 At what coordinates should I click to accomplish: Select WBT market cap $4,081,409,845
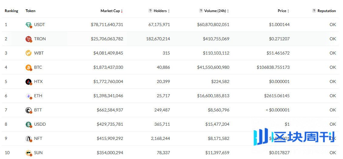tap(108, 53)
